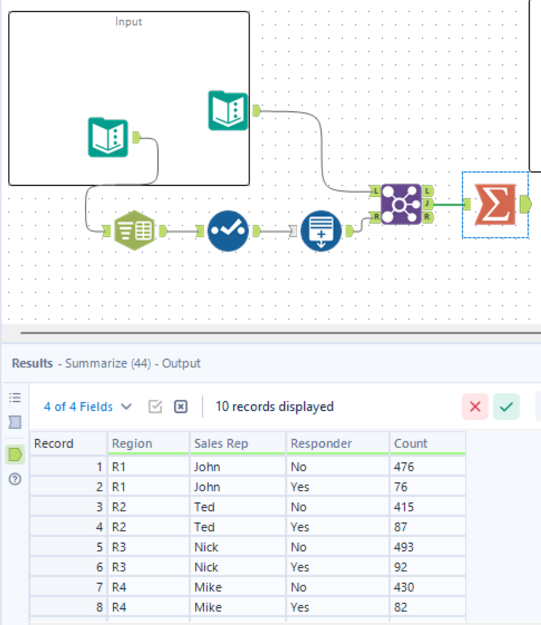
Task: Click the boxed X icon beside the fields selector
Action: click(181, 407)
